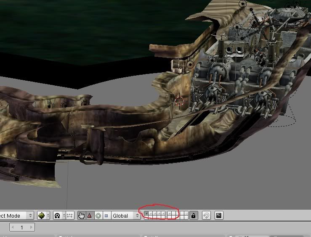Toggle layer 6 button in layer grid
Viewport: 311px width, 237px height.
[169, 213]
